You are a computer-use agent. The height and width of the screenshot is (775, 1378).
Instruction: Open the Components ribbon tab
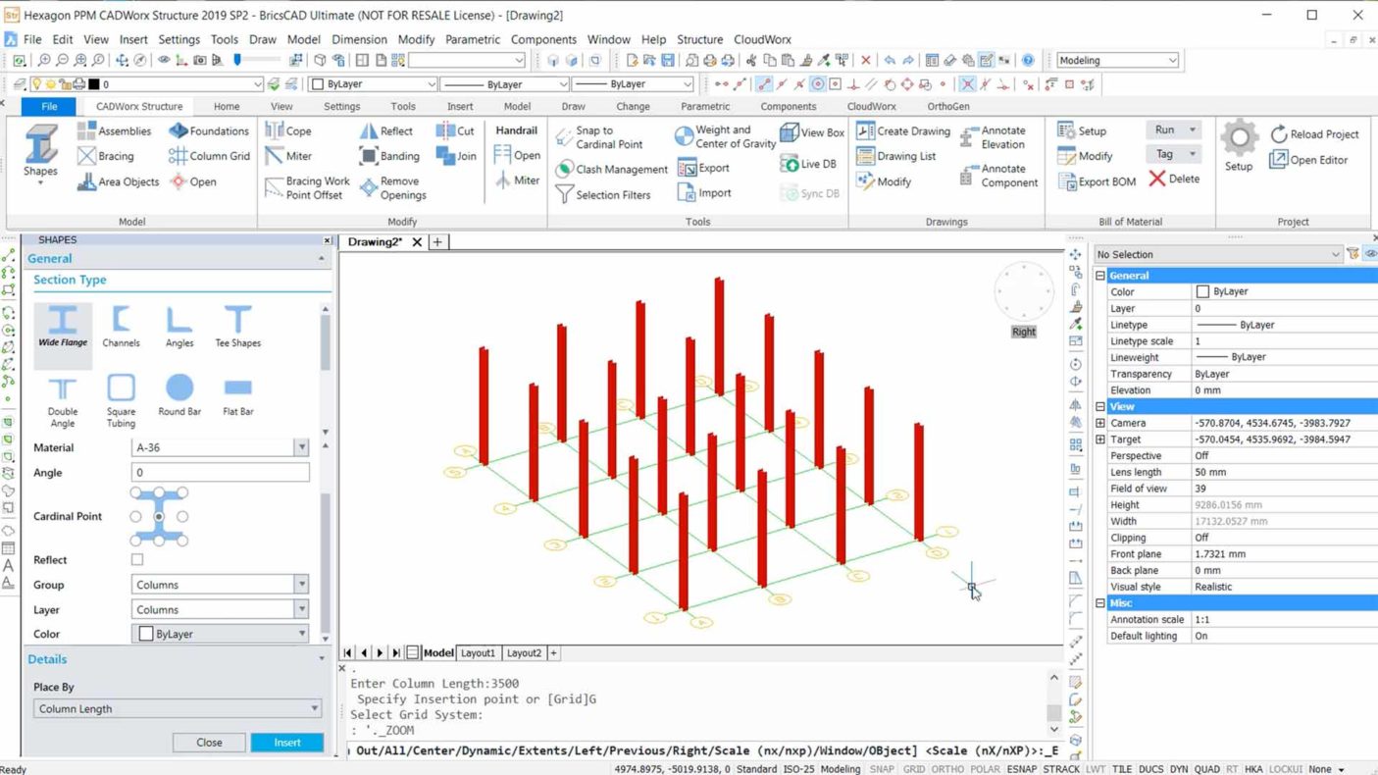789,106
